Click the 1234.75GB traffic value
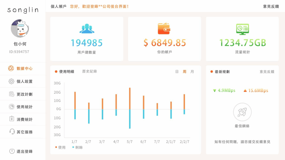The height and width of the screenshot is (160, 285). pos(243,43)
